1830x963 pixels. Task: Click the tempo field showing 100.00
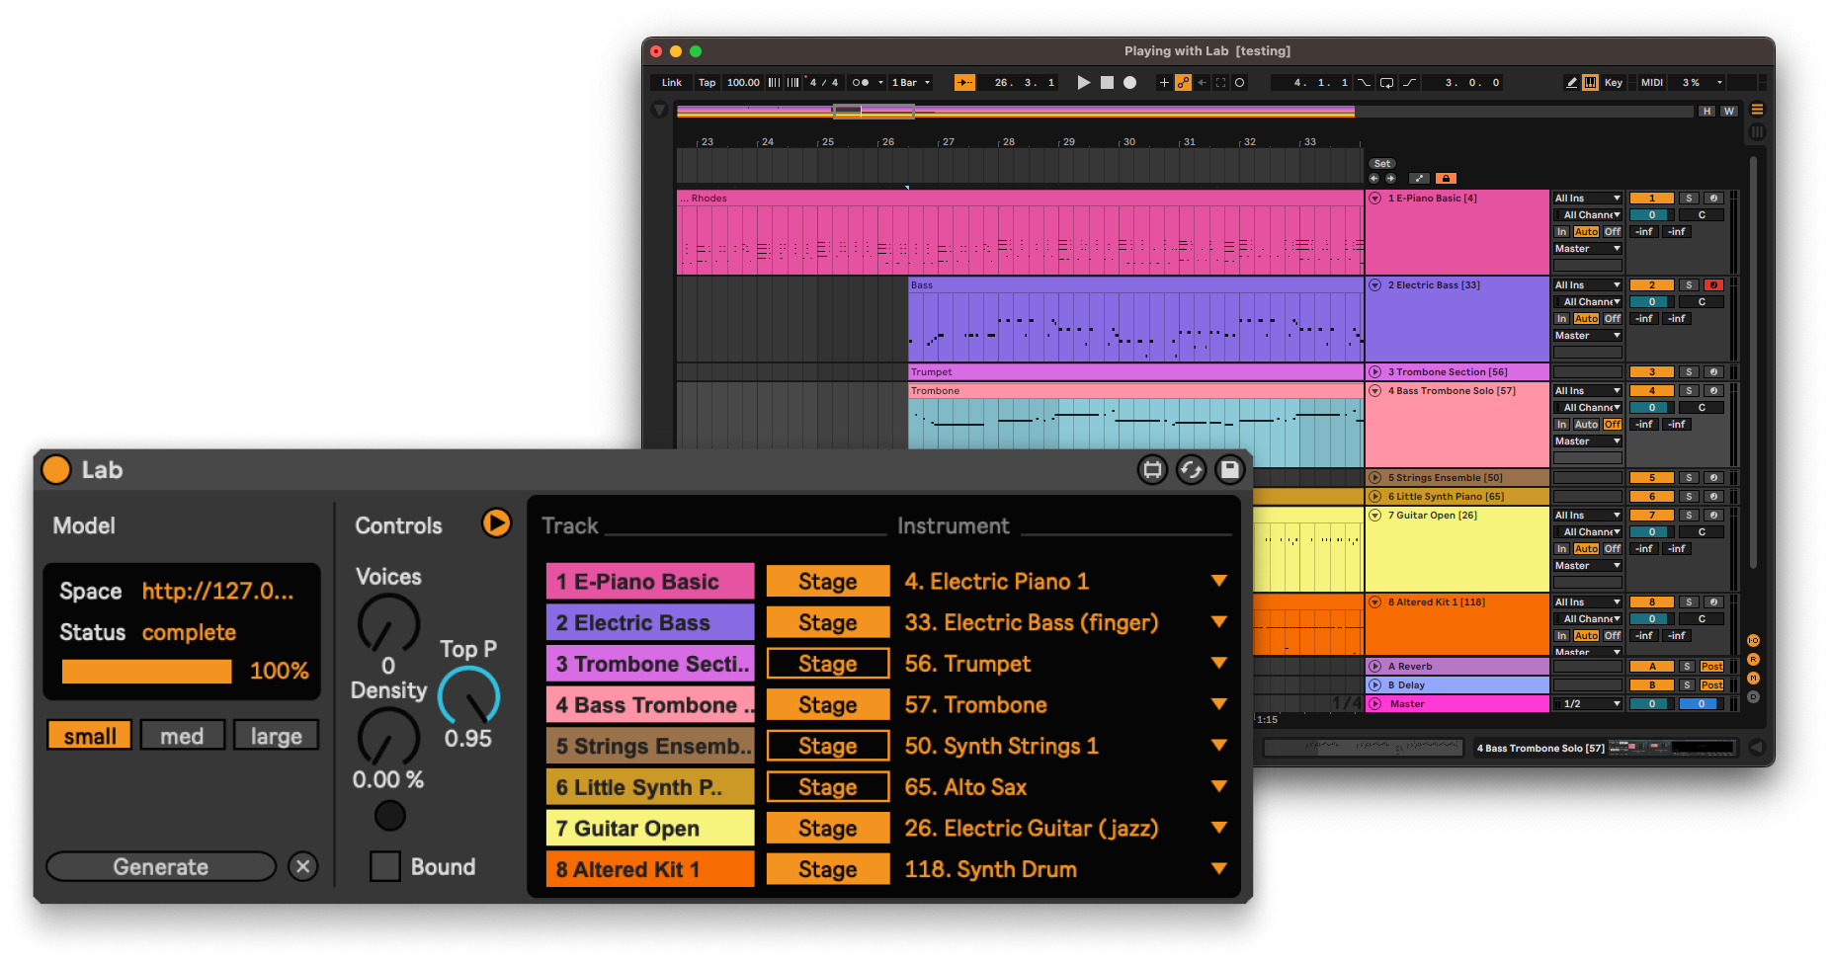743,83
